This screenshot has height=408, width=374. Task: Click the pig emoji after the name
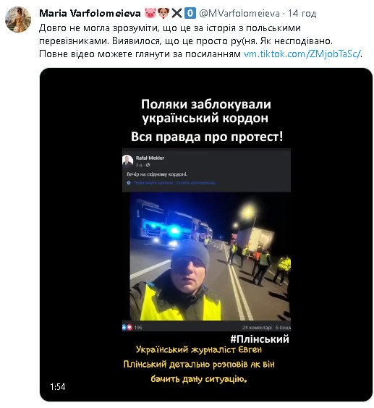(x=150, y=13)
